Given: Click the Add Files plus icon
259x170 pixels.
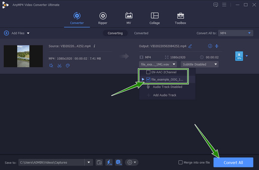Looking at the screenshot, I should tap(6, 33).
